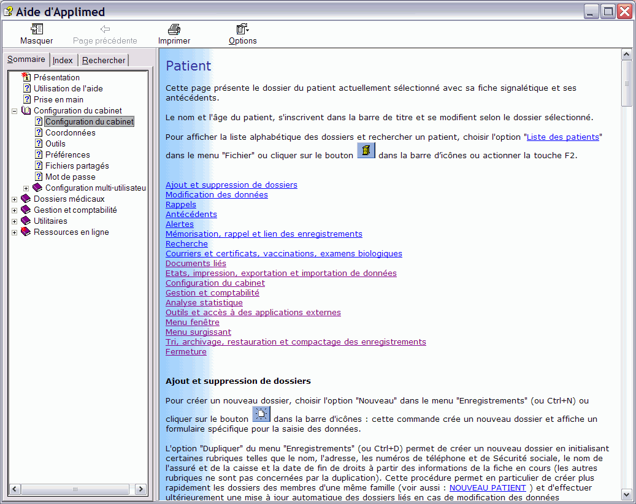Viewport: 636px width, 504px height.
Task: Click the question-mark icon beside Fichiers partagés
Action: (39, 166)
